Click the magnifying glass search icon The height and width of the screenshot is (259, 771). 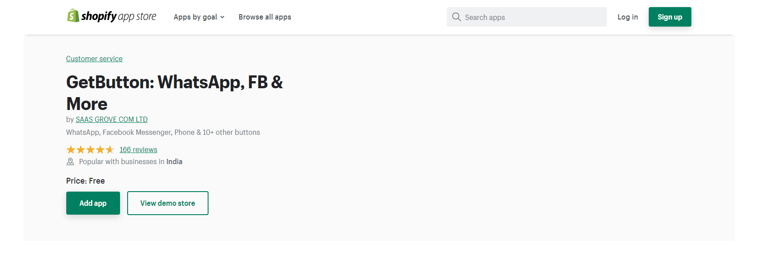point(456,17)
